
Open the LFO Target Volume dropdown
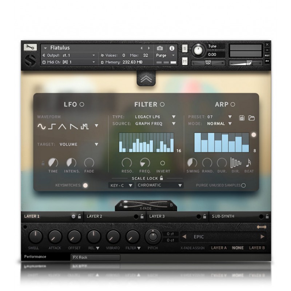pos(96,144)
